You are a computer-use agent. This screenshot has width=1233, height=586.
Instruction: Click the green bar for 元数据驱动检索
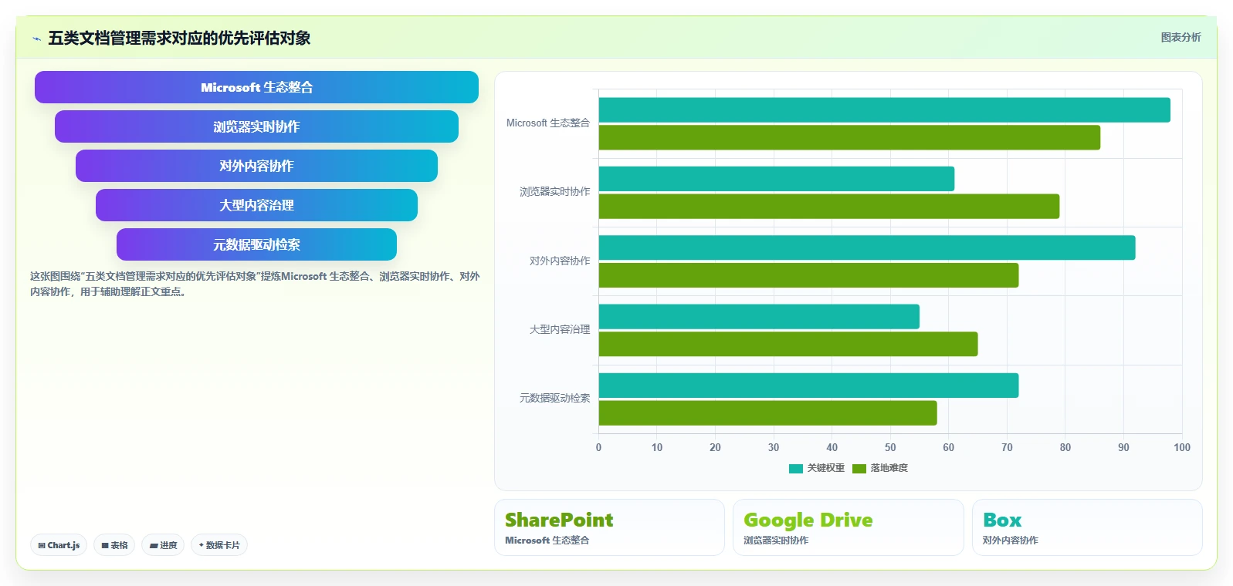point(768,413)
